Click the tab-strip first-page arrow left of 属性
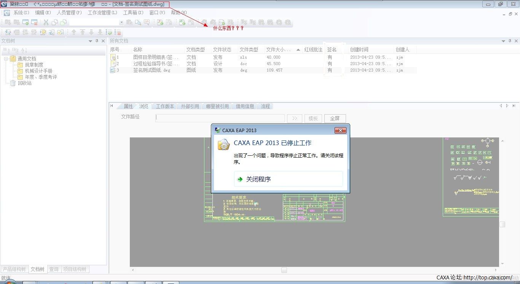Screen dimensions: 520x284 (x=112, y=106)
